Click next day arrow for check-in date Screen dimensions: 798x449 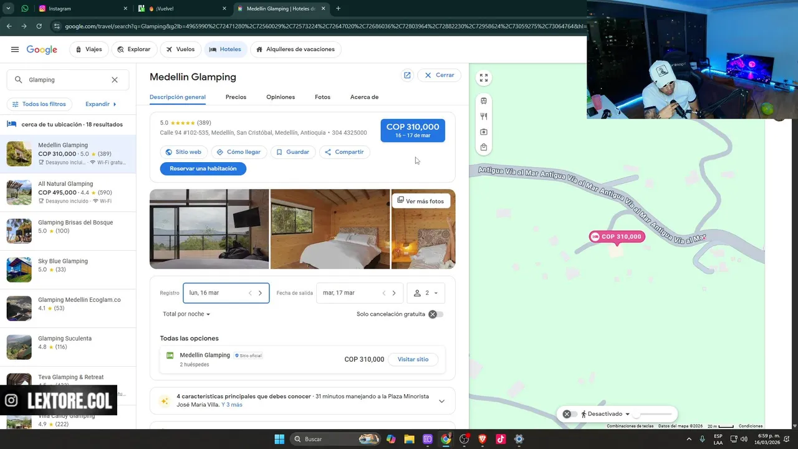(x=261, y=293)
